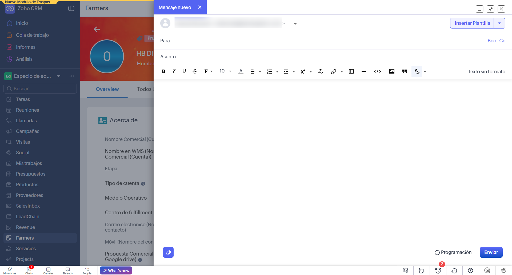Image resolution: width=512 pixels, height=275 pixels.
Task: Send the message with Enviar
Action: [x=491, y=252]
